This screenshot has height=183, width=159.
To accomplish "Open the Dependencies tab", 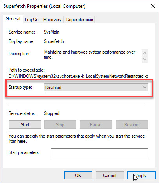I will coord(79,20).
